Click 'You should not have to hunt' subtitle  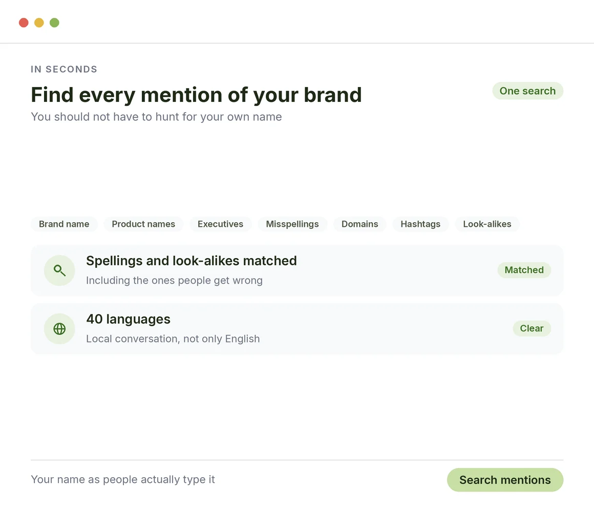pos(157,117)
